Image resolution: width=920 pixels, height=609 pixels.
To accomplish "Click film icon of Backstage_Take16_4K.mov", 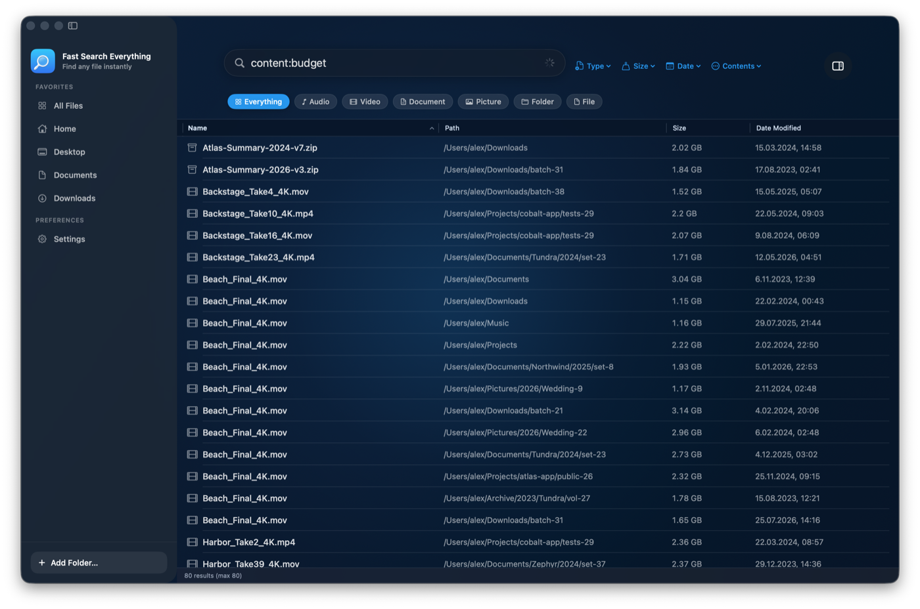I will (192, 235).
